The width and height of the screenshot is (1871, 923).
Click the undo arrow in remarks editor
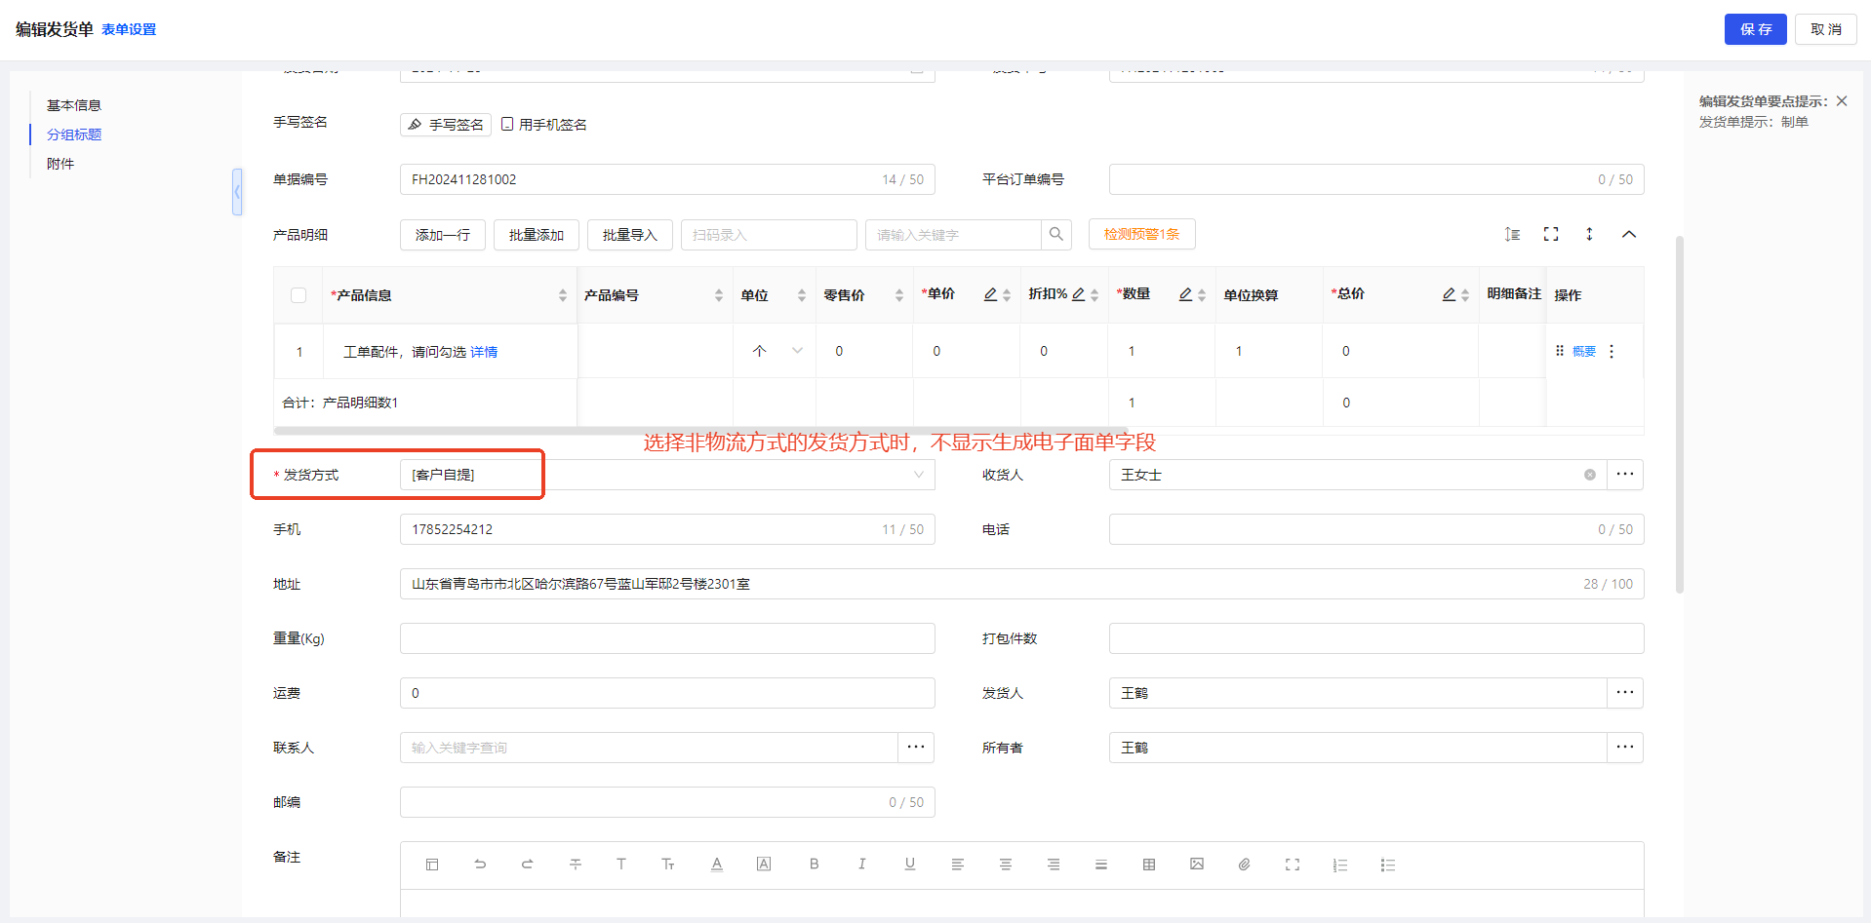click(x=480, y=865)
